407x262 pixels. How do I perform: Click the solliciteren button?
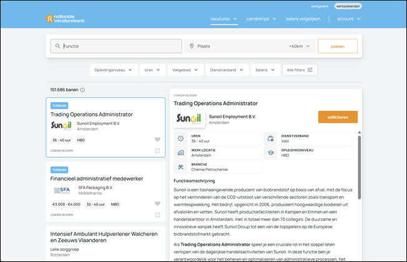click(x=338, y=117)
